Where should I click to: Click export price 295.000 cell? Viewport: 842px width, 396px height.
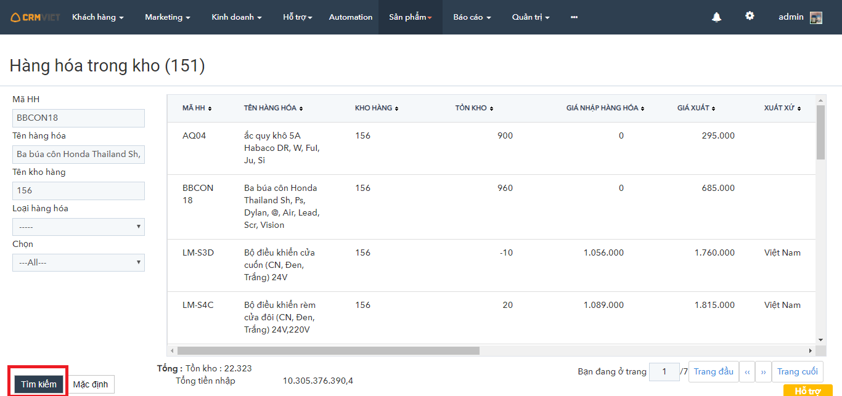718,135
